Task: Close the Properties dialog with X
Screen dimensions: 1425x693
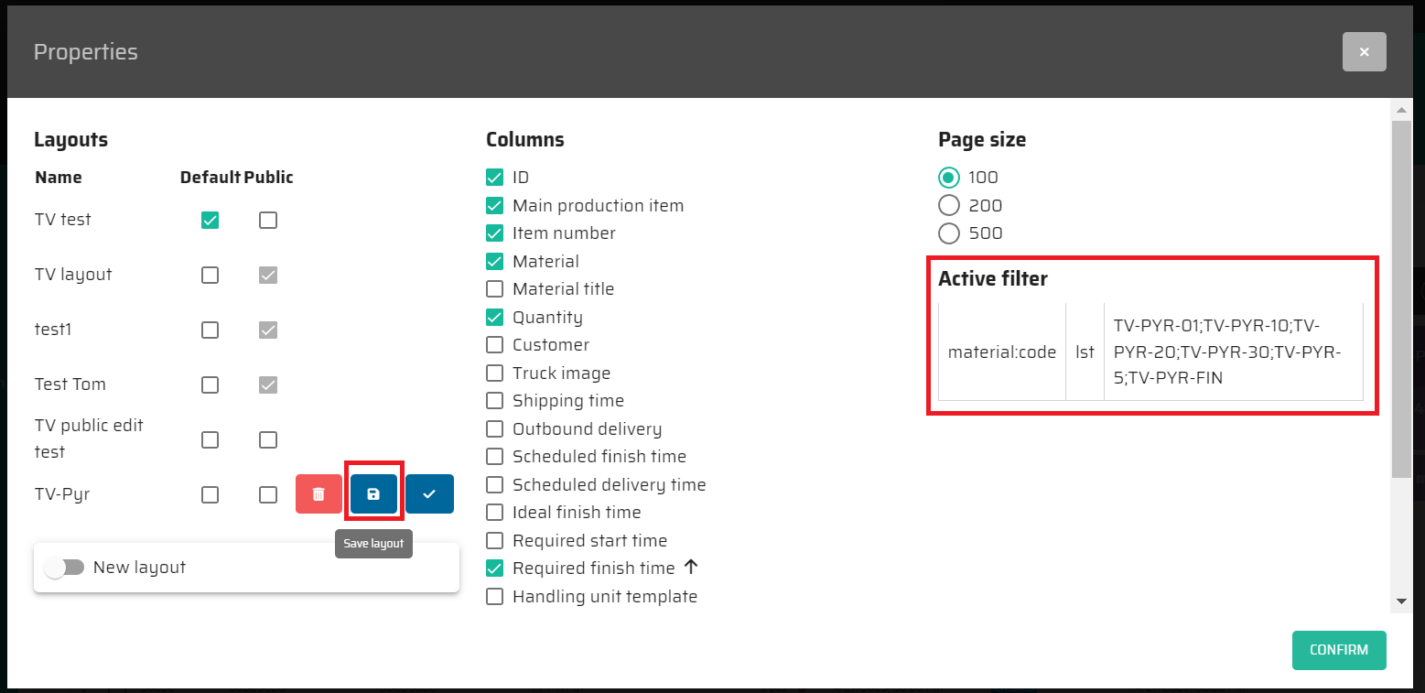Action: point(1364,52)
